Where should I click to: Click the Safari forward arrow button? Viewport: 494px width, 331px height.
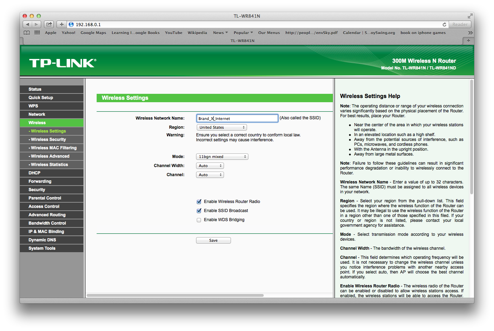click(x=36, y=24)
